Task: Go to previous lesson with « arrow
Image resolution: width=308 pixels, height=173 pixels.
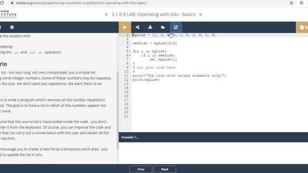Action: pos(106,14)
